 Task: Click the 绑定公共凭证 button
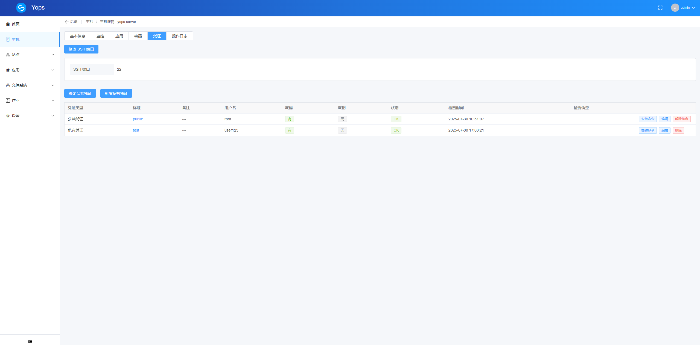click(x=80, y=93)
